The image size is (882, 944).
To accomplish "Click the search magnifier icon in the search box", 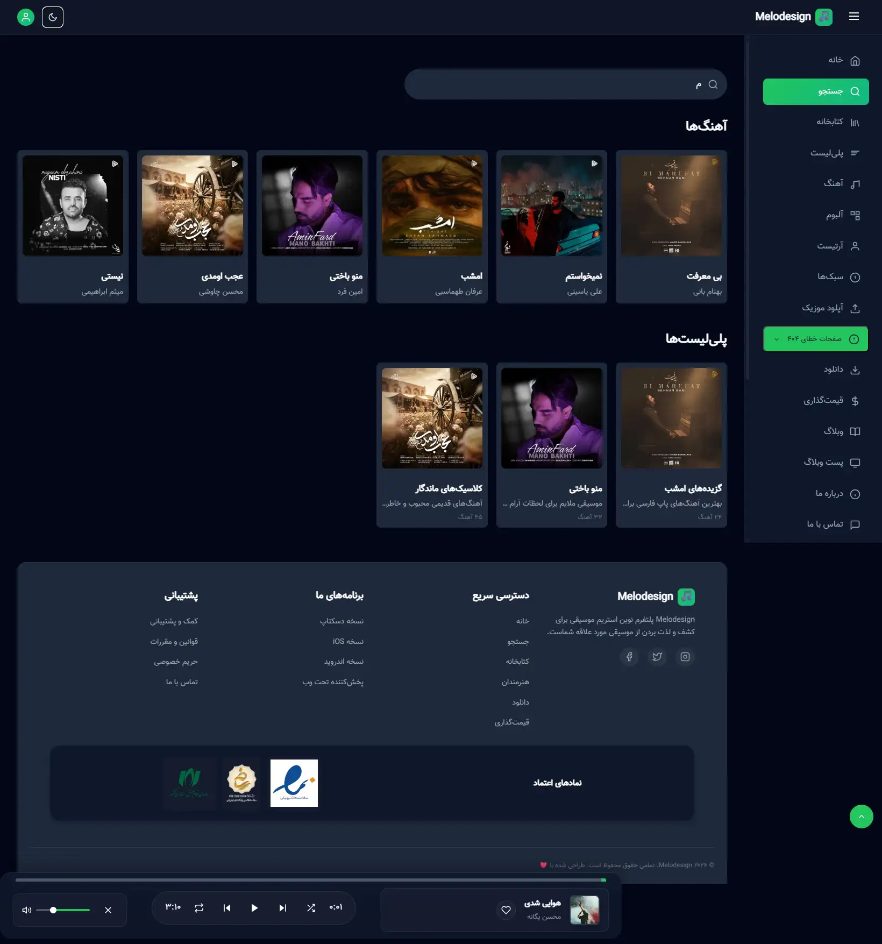I will coord(713,84).
